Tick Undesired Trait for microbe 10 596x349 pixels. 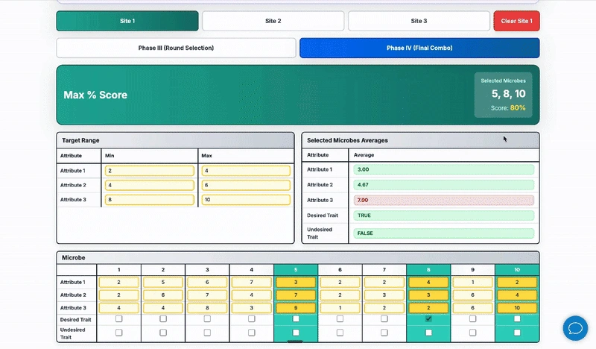517,333
